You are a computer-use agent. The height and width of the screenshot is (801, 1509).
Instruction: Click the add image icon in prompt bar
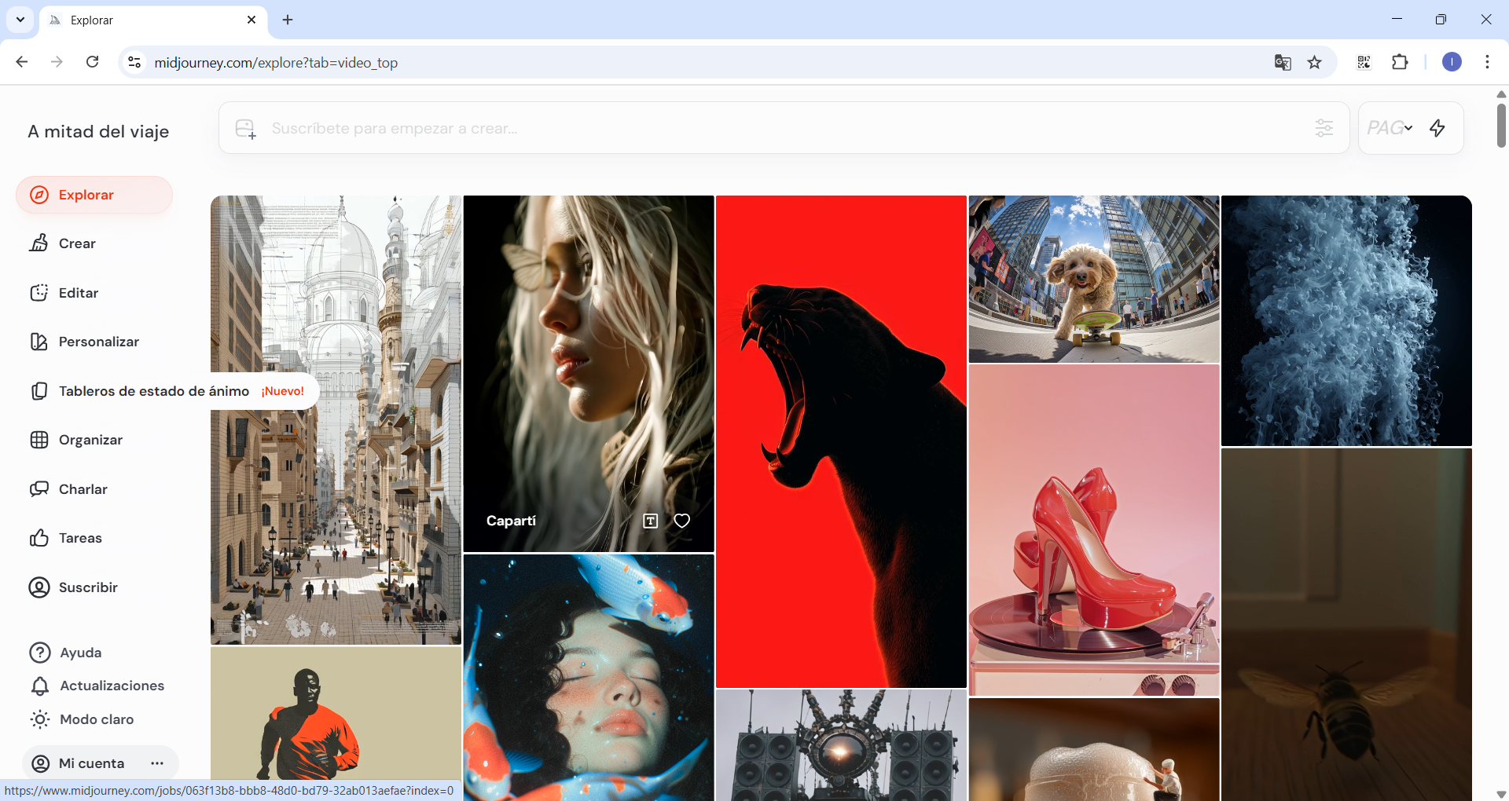[246, 129]
